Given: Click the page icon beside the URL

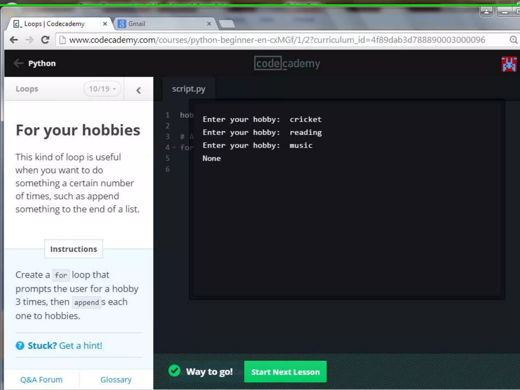Looking at the screenshot, I should (62, 40).
